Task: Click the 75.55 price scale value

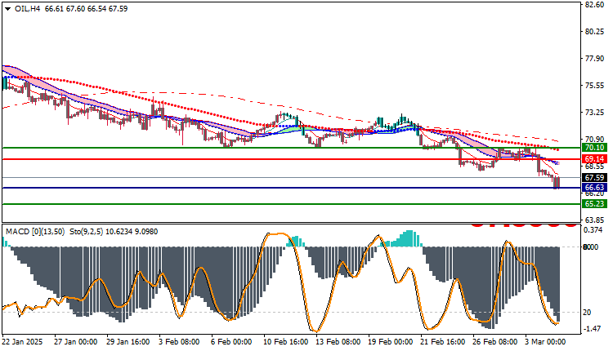Action: (x=595, y=86)
